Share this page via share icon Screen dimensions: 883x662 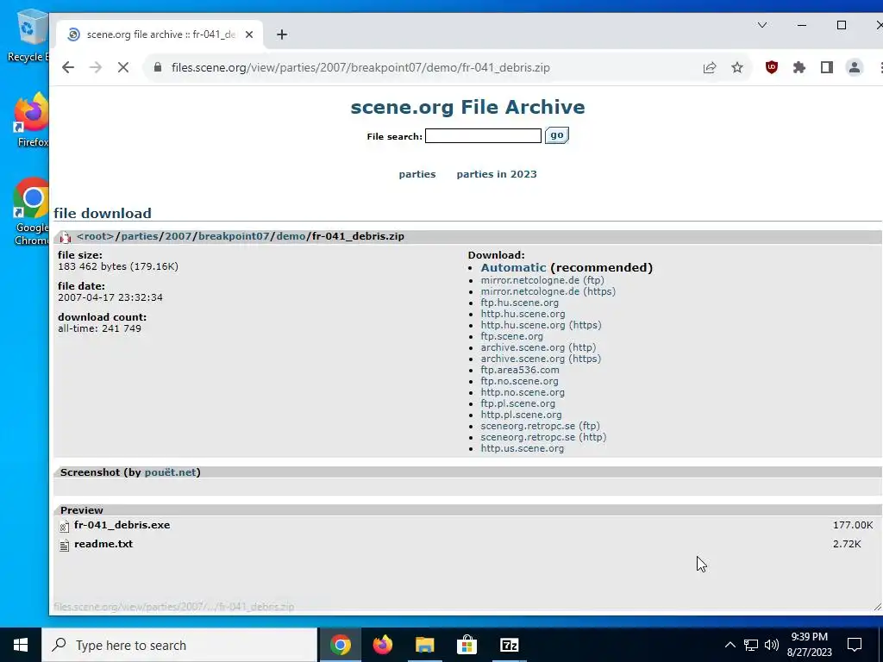(710, 67)
